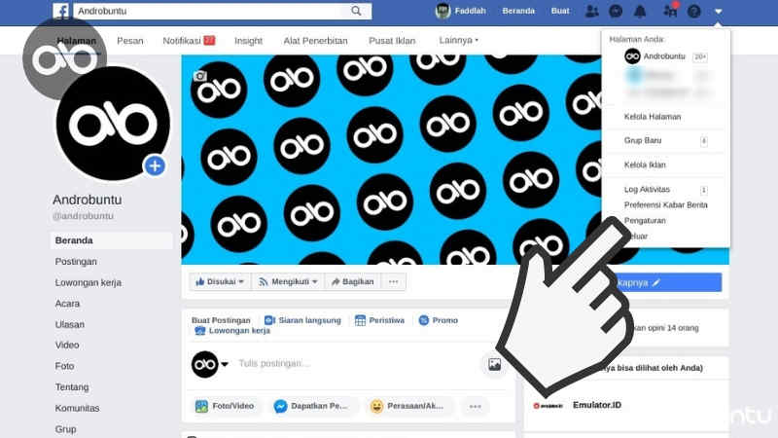Click the @androbuntu username

(x=83, y=216)
